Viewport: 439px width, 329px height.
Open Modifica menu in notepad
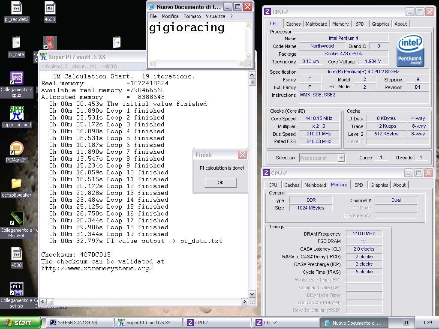click(170, 16)
